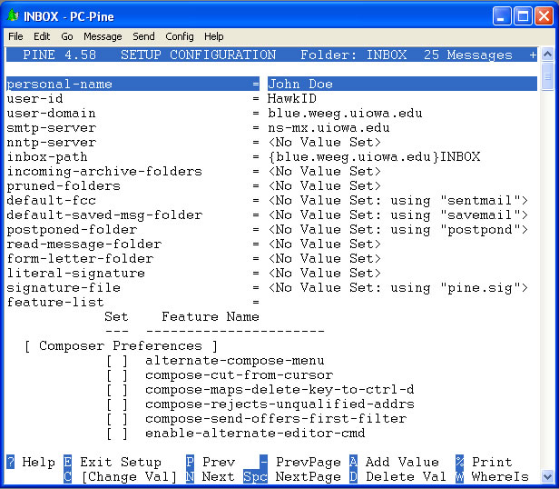This screenshot has height=489, width=559.
Task: Click the scrollbar up arrow
Action: [547, 55]
